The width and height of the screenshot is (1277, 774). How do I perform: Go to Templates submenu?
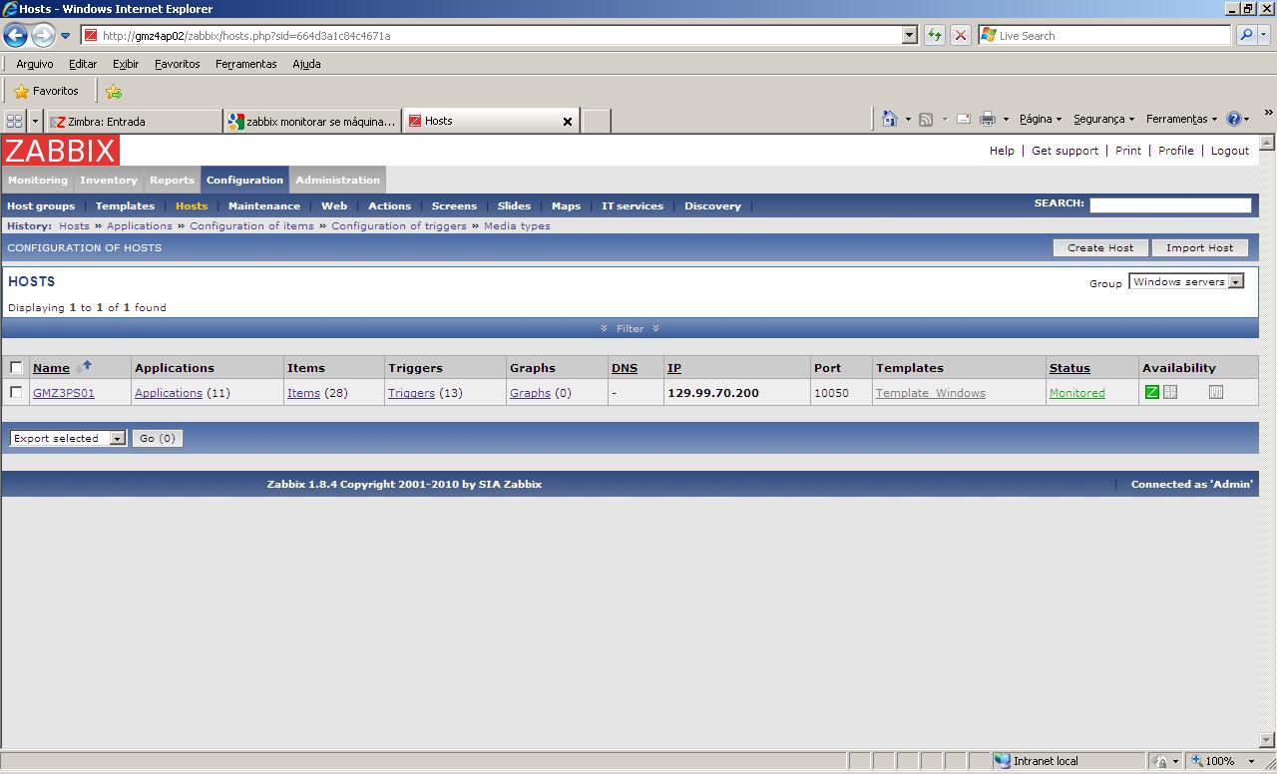[125, 206]
